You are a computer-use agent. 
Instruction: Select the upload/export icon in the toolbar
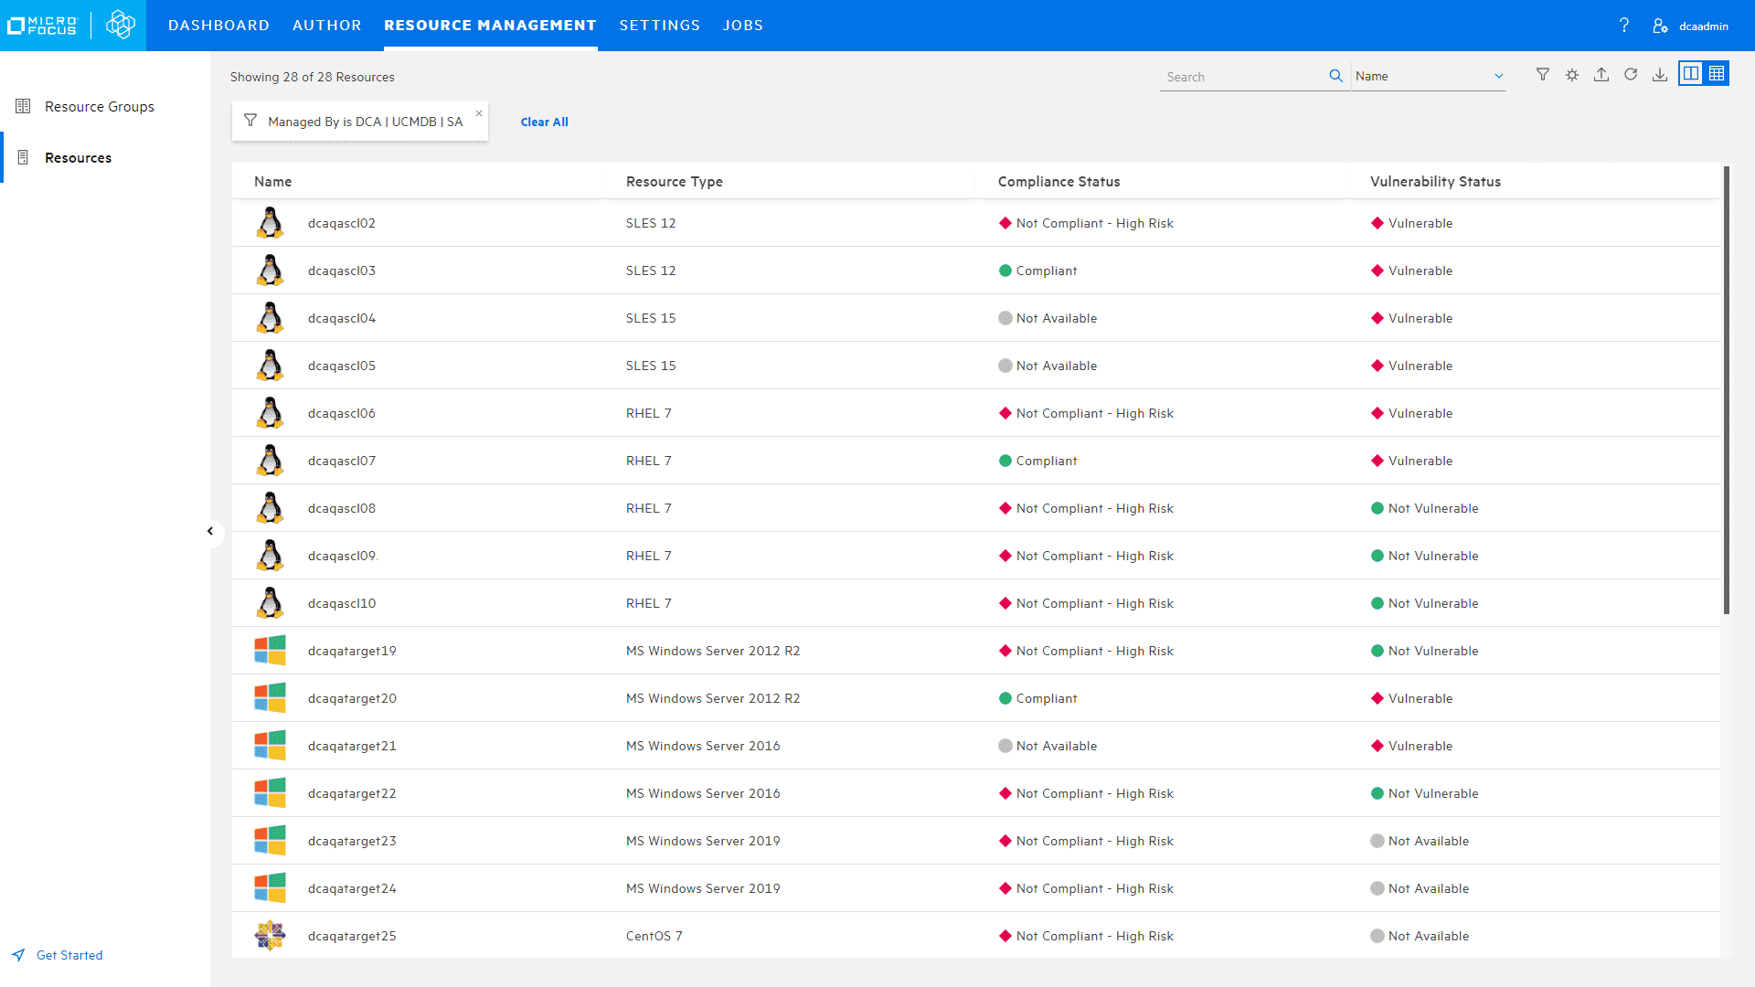1601,75
